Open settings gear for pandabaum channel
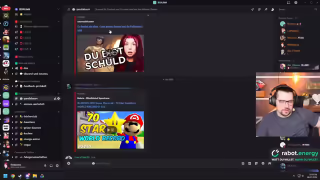Screen dimensions: 320x180 pos(58,98)
